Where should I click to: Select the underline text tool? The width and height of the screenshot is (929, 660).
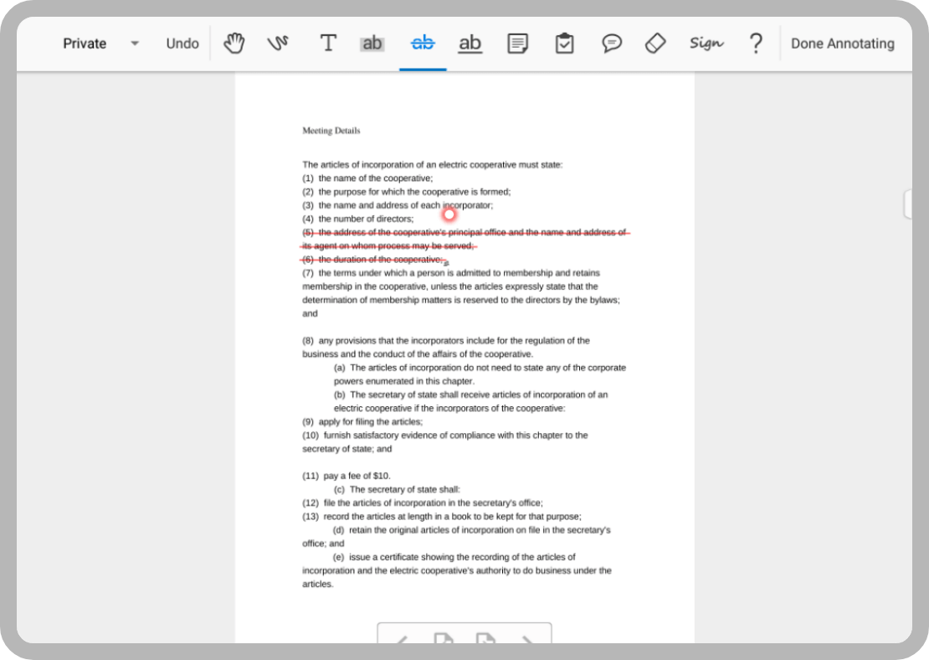(x=470, y=44)
